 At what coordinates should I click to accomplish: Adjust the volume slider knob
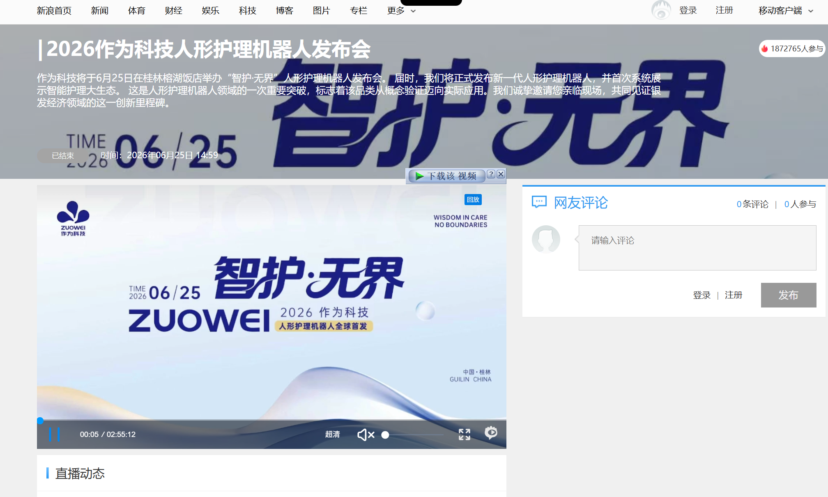click(385, 435)
